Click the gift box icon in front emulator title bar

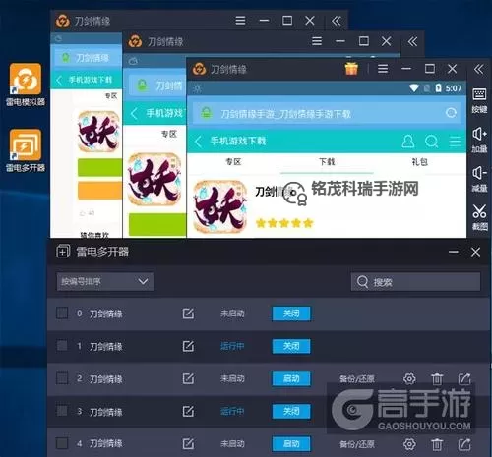(x=351, y=69)
